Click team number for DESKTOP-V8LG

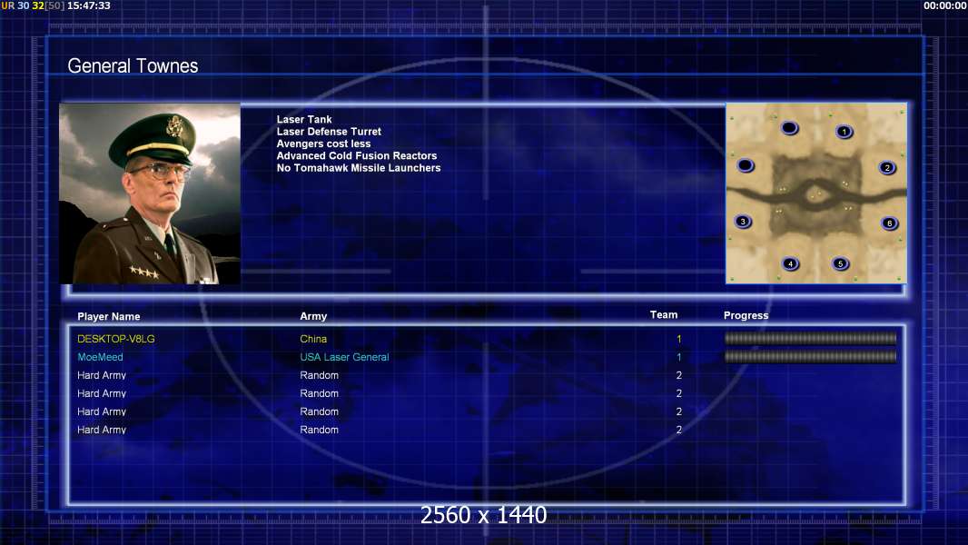[678, 339]
